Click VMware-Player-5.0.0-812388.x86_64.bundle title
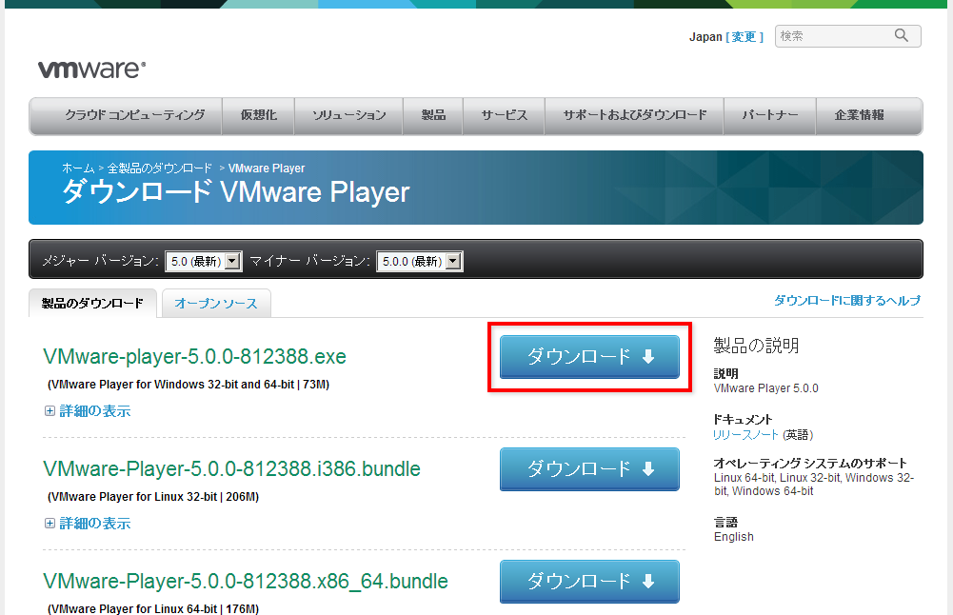Image resolution: width=953 pixels, height=615 pixels. [x=246, y=582]
